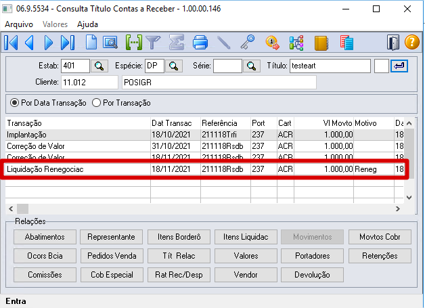Click the horizontal scrollbar right arrow

(x=398, y=208)
